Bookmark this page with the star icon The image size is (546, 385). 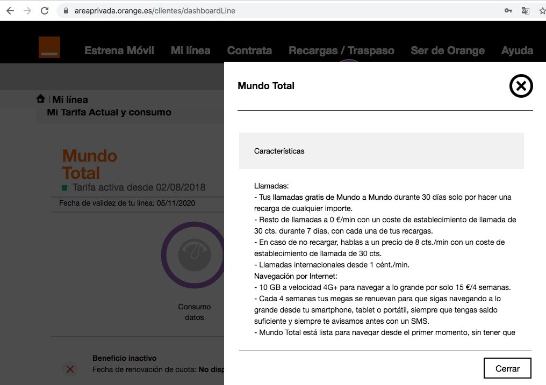click(x=543, y=11)
